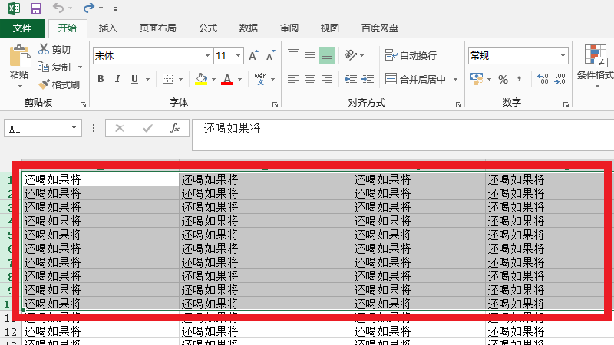Expand the 复制 dropdown arrow
The image size is (614, 345).
point(81,67)
